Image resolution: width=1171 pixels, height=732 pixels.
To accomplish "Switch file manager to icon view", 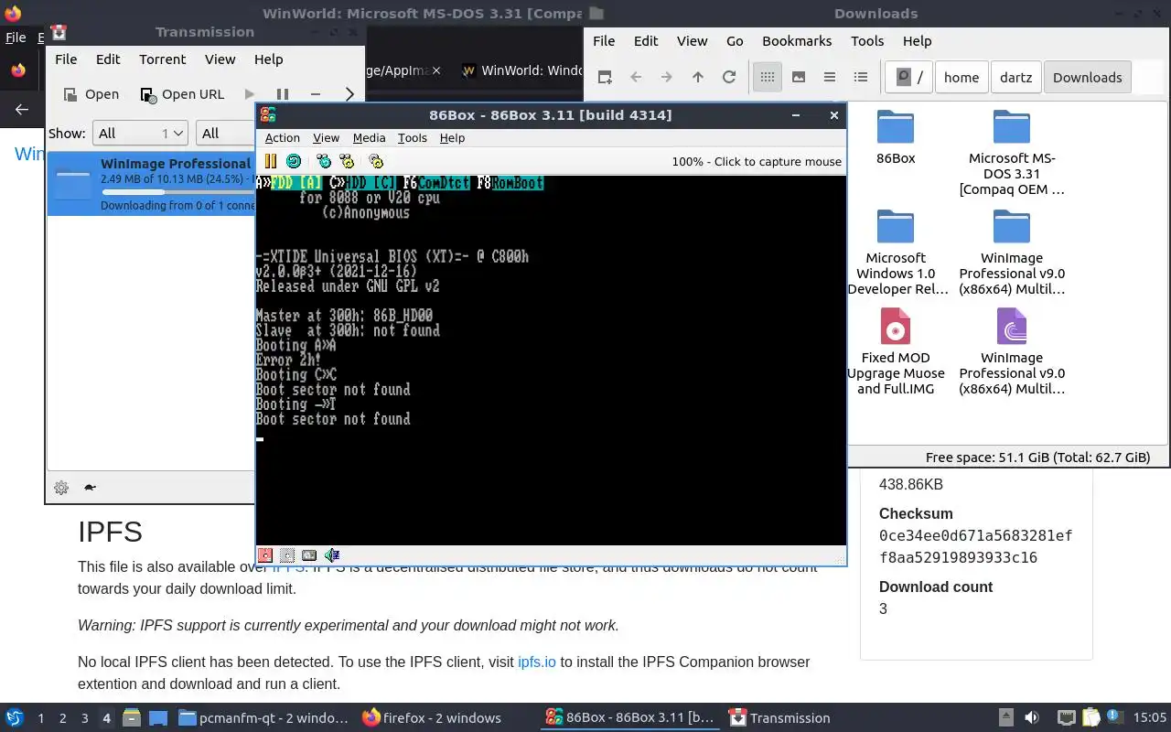I will point(768,77).
